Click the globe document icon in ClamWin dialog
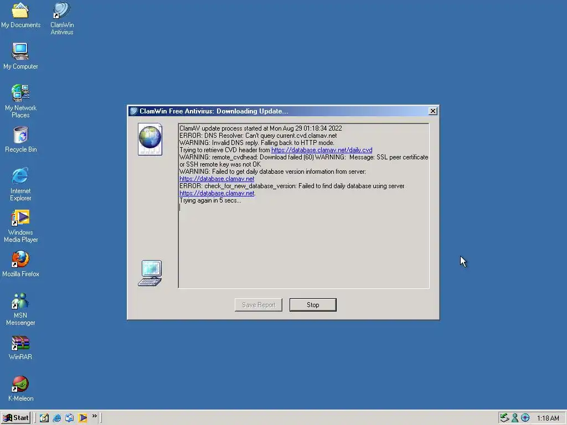This screenshot has width=567, height=425. 150,139
